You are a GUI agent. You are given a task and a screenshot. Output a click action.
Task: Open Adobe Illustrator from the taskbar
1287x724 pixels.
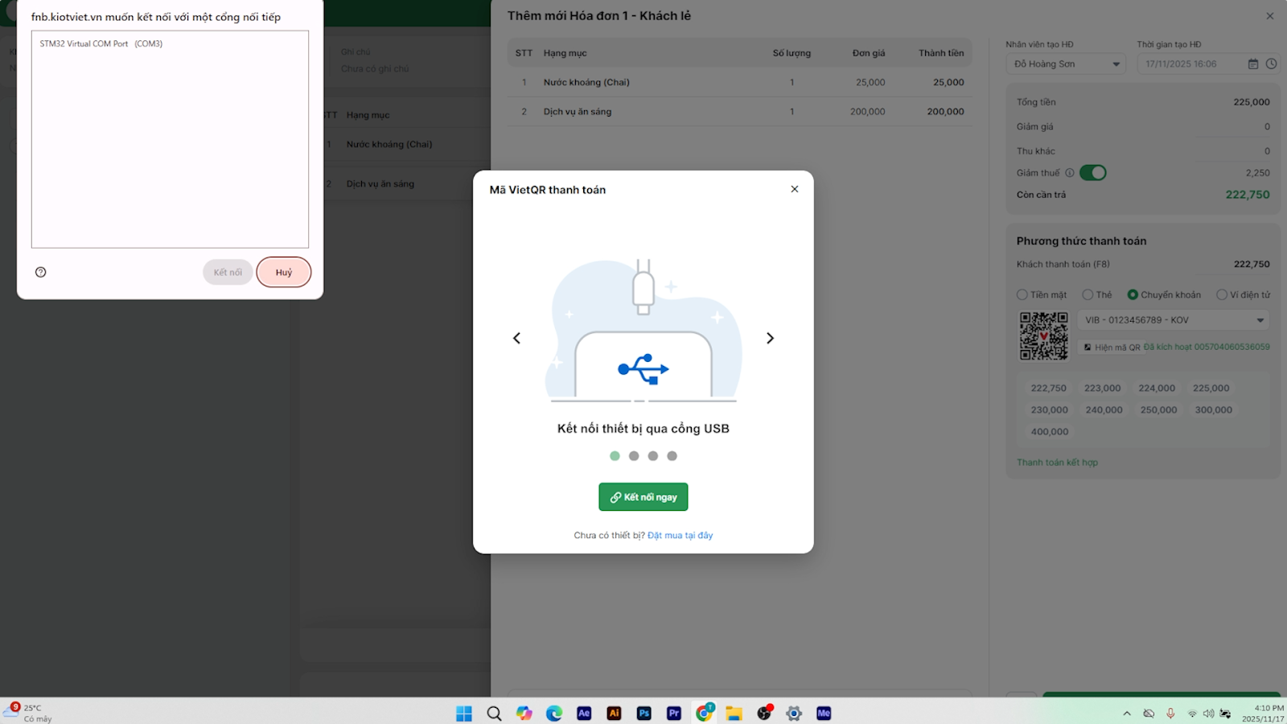[614, 714]
